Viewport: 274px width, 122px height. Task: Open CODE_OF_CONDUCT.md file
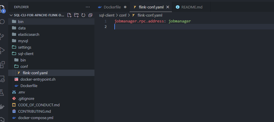point(51,105)
